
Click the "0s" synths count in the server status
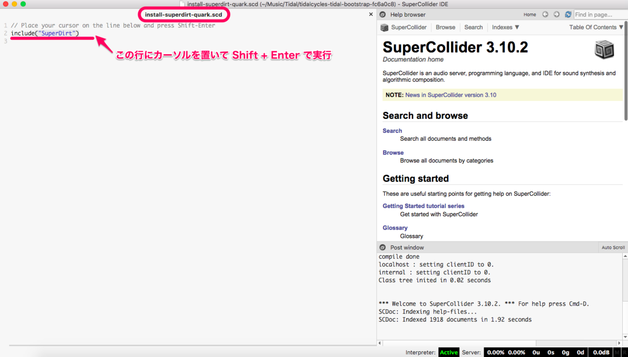coord(551,352)
